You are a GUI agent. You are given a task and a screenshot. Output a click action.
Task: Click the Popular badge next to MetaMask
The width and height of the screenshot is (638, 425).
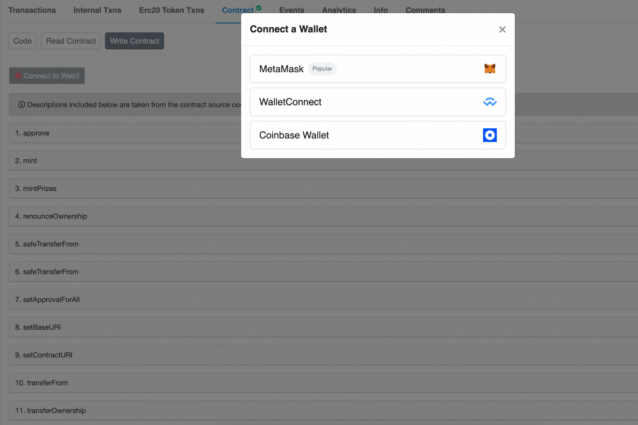[x=322, y=69]
